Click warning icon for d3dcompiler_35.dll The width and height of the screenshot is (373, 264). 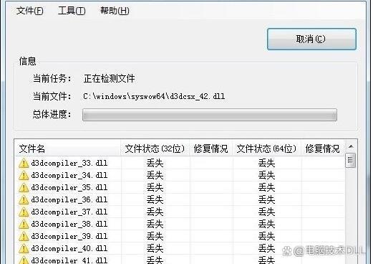pos(24,187)
